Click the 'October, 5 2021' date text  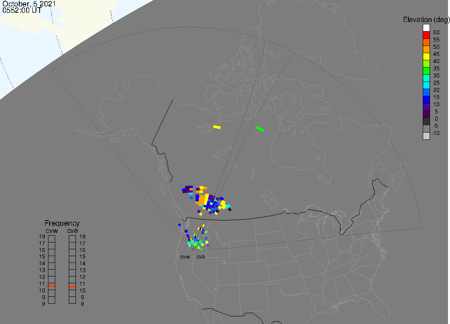point(29,4)
